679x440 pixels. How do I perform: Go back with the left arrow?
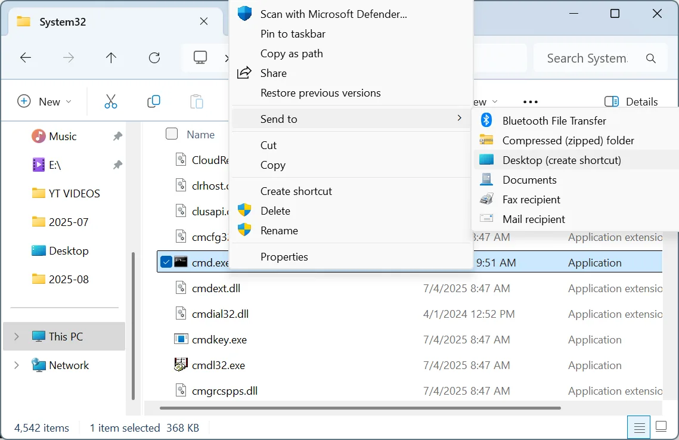pyautogui.click(x=26, y=58)
